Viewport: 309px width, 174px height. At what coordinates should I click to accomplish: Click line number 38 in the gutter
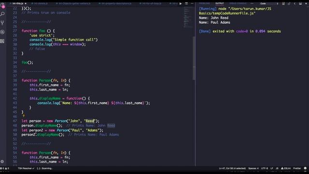tap(15, 80)
